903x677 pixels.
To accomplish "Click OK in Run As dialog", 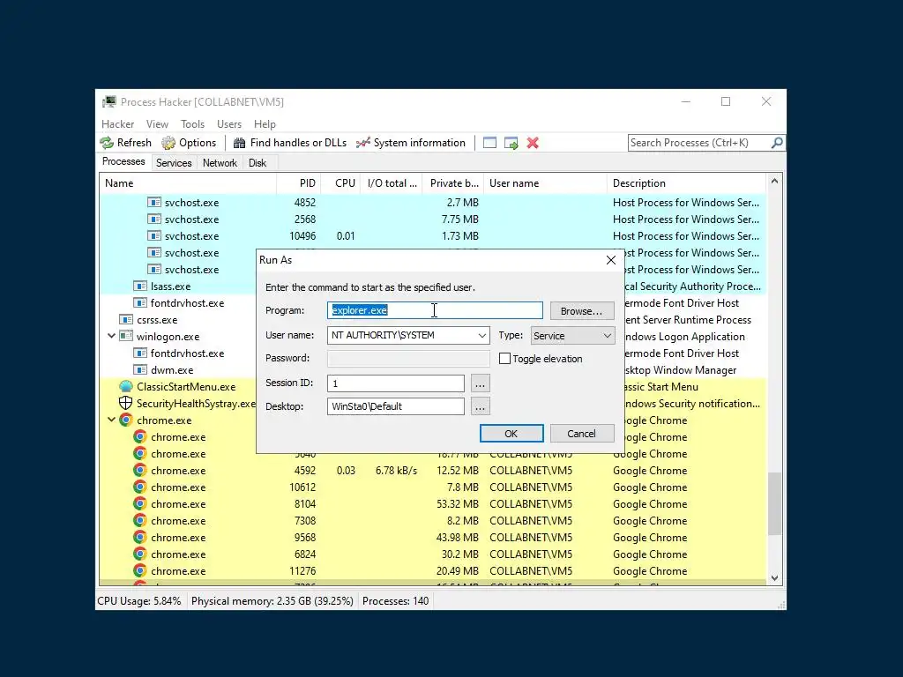I will click(511, 434).
